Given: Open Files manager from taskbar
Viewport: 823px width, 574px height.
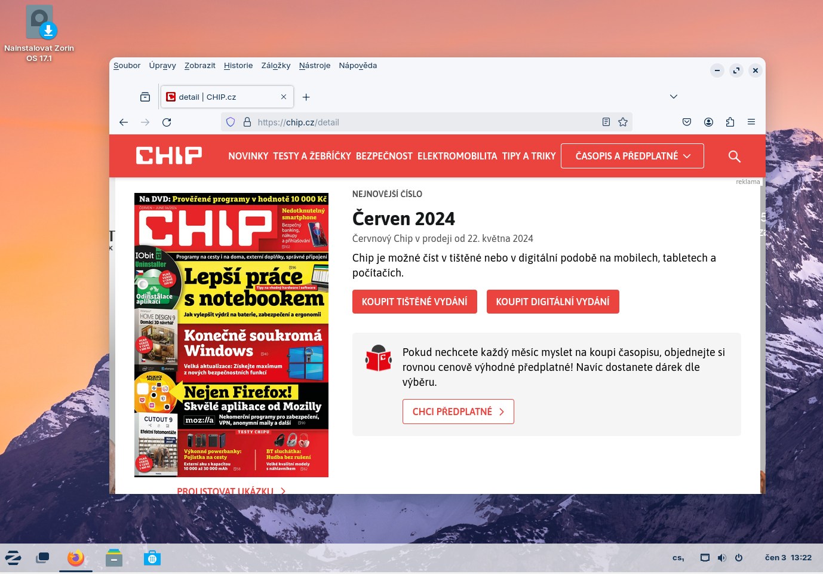Looking at the screenshot, I should point(114,558).
